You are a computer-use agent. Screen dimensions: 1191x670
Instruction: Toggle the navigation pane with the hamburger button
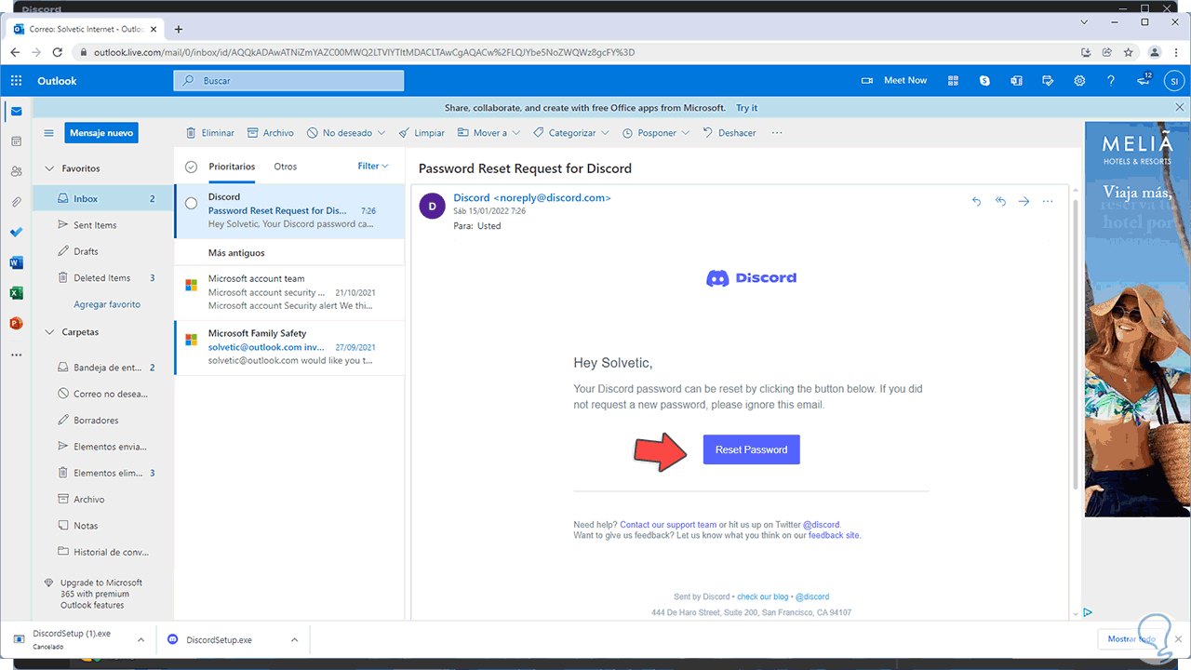point(49,133)
